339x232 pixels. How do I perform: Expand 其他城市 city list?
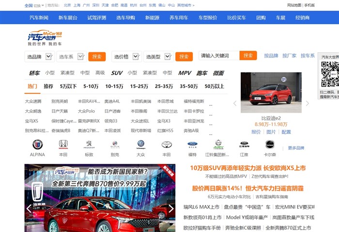[185, 5]
